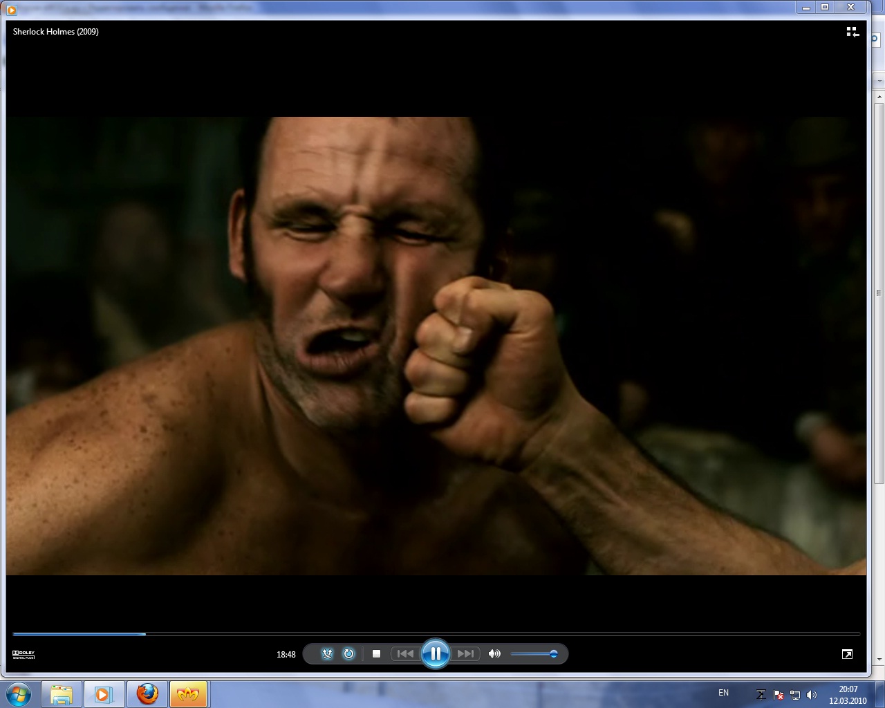
Task: Stop the movie playback
Action: [x=376, y=653]
